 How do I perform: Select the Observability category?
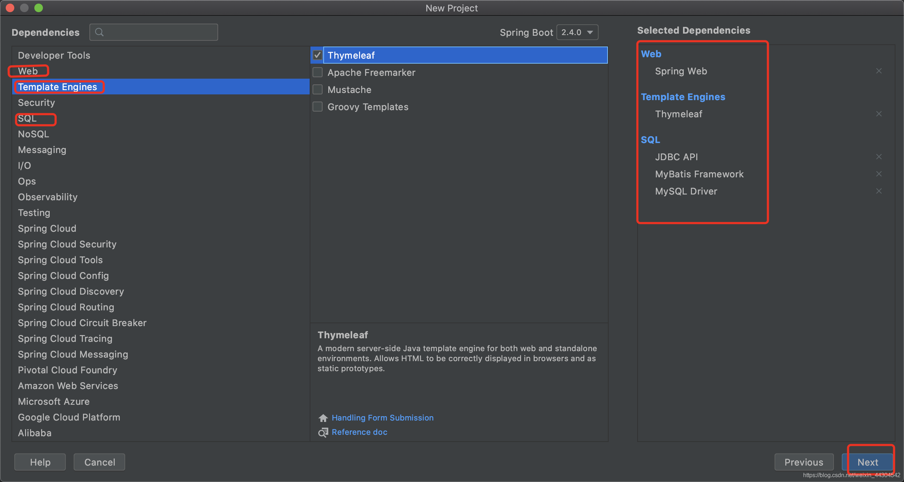pos(161,197)
